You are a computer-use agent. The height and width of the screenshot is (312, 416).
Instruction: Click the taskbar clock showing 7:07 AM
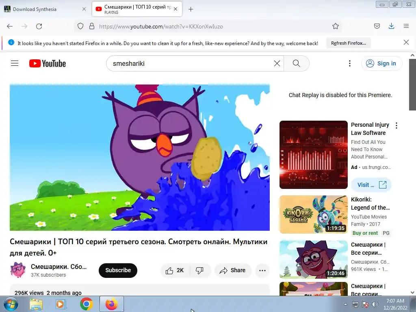395,304
